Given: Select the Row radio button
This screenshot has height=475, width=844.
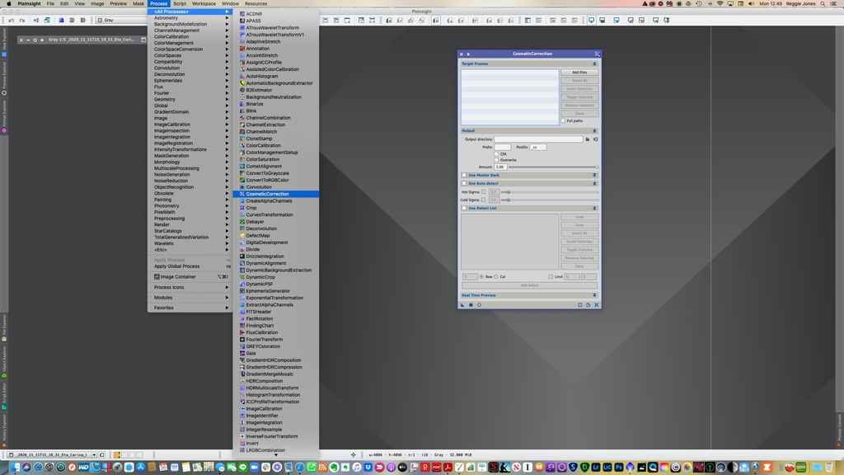Looking at the screenshot, I should (481, 277).
